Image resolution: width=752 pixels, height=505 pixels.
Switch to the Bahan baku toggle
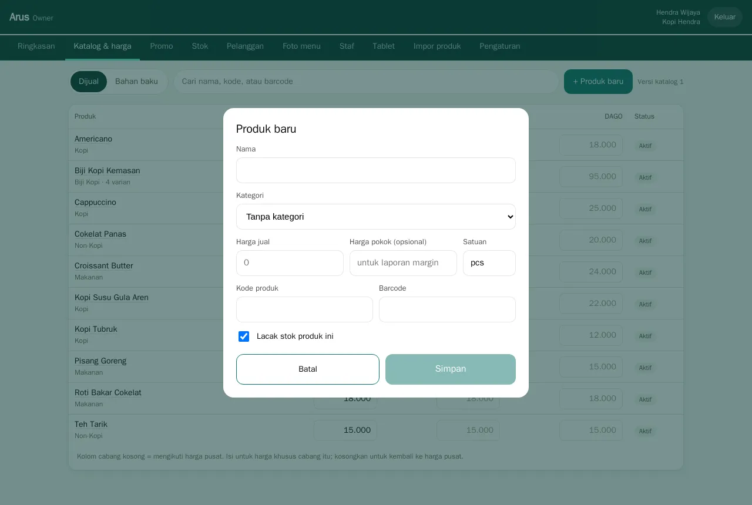136,82
